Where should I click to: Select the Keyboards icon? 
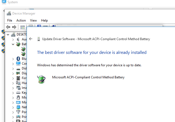[x=18, y=93]
